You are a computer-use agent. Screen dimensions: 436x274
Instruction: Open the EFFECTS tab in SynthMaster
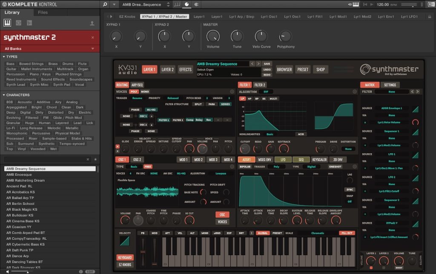pyautogui.click(x=186, y=69)
